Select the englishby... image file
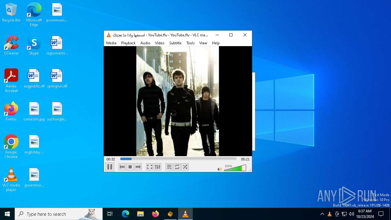The height and width of the screenshot is (220, 391). pos(34,145)
